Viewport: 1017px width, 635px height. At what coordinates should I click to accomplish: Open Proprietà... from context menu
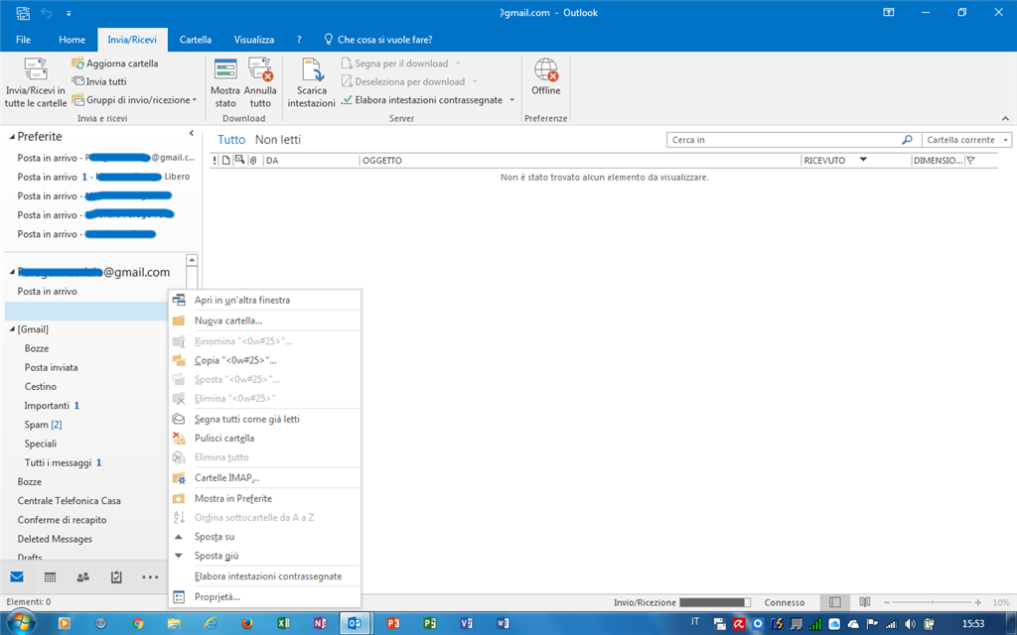[264, 596]
